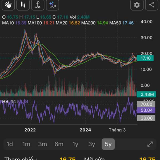
Task: Click the MA200 indicator label
Action: click(x=88, y=23)
